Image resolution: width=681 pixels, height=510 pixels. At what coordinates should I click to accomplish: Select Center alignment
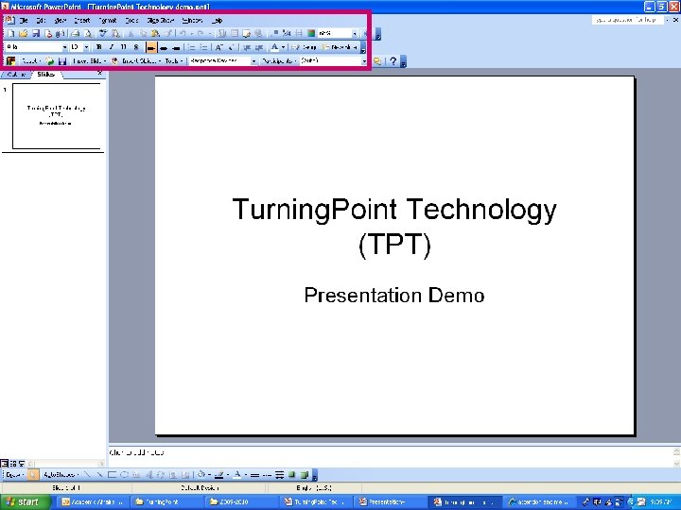pos(164,47)
